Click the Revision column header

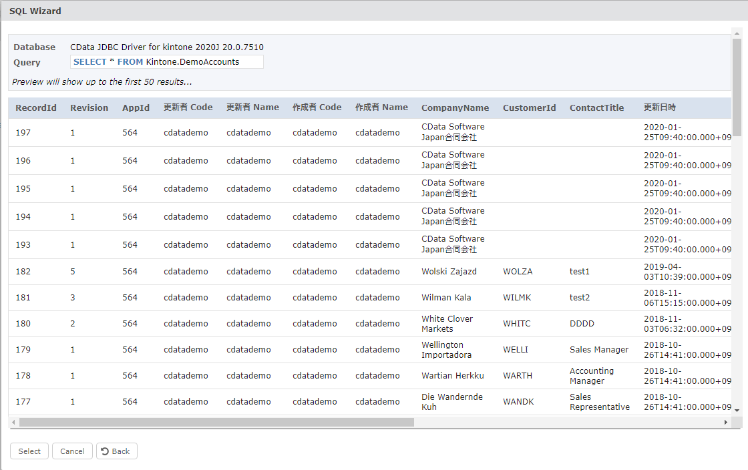[89, 108]
